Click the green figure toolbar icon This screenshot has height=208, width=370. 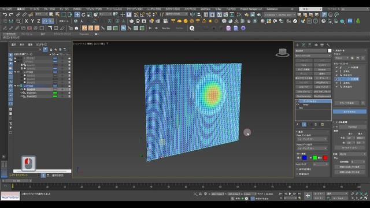pos(358,21)
